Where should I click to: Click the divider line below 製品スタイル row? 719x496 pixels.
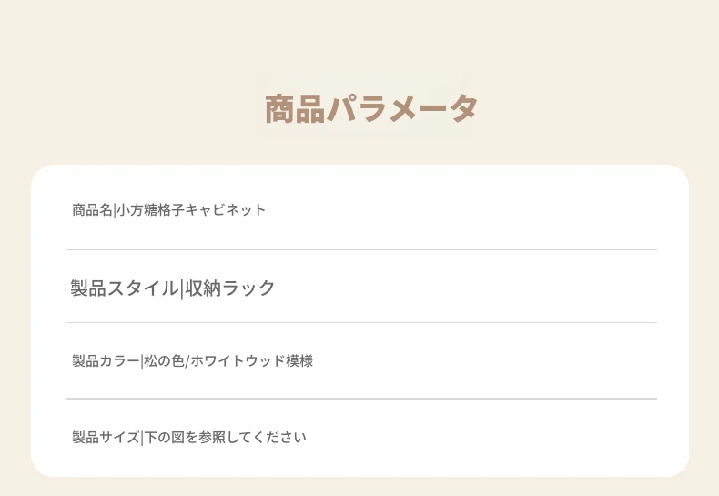[362, 323]
